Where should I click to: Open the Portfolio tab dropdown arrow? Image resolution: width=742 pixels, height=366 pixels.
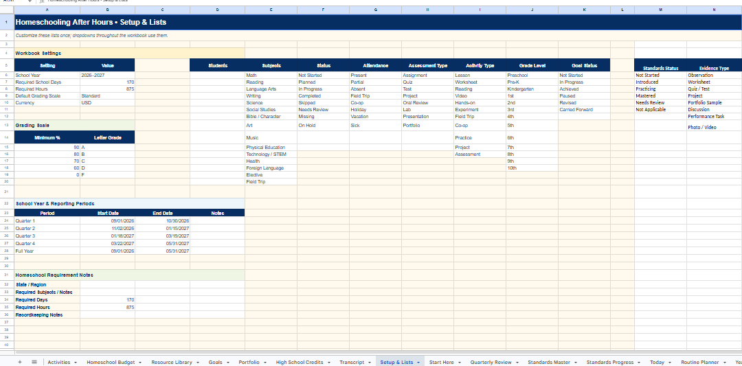tap(265, 363)
